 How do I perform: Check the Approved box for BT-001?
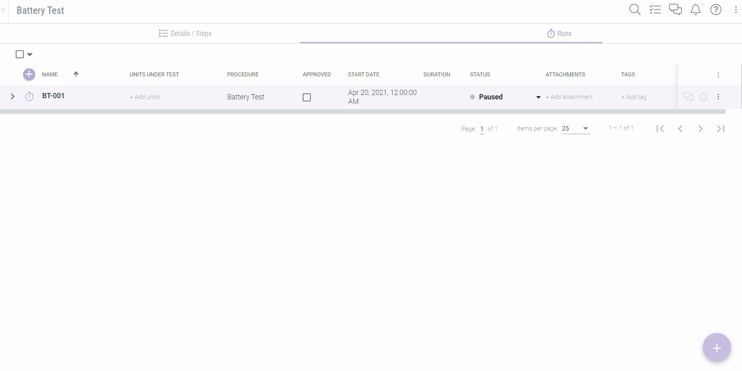(x=307, y=97)
